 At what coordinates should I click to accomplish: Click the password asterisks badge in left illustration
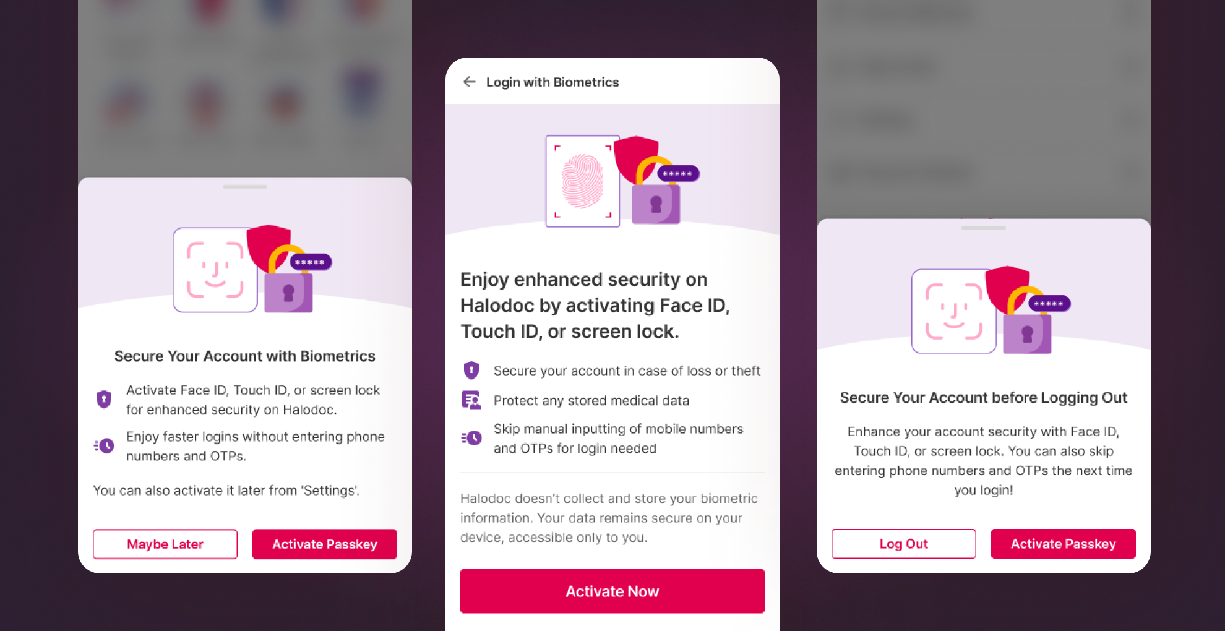point(311,262)
